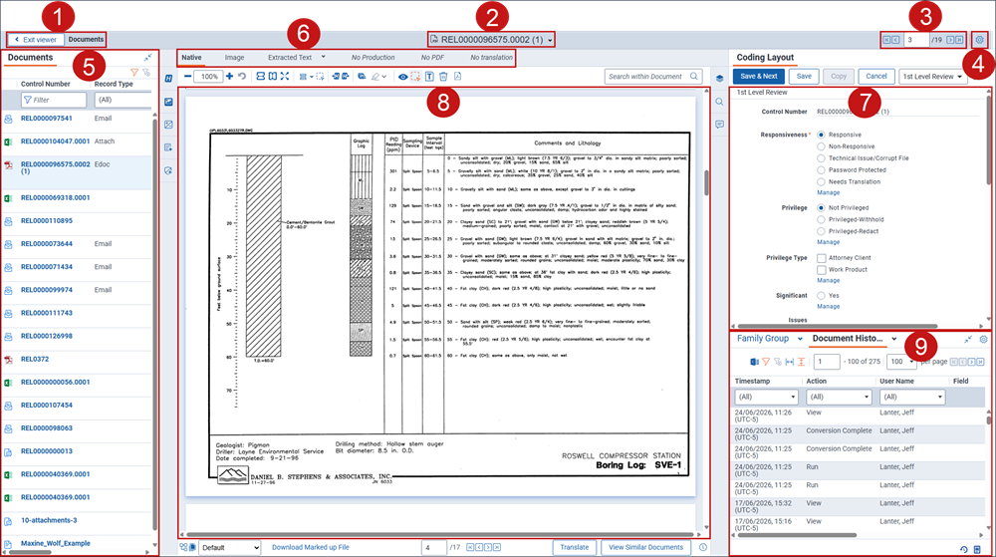
Task: Collapse the Document History panel
Action: [x=968, y=339]
